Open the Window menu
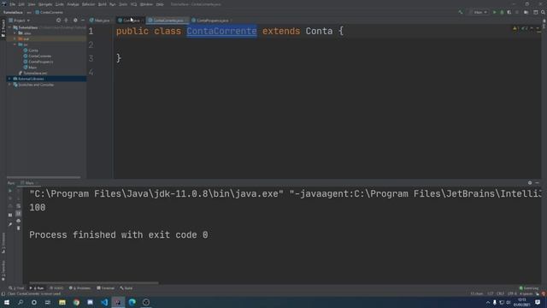547x308 pixels. (146, 4)
